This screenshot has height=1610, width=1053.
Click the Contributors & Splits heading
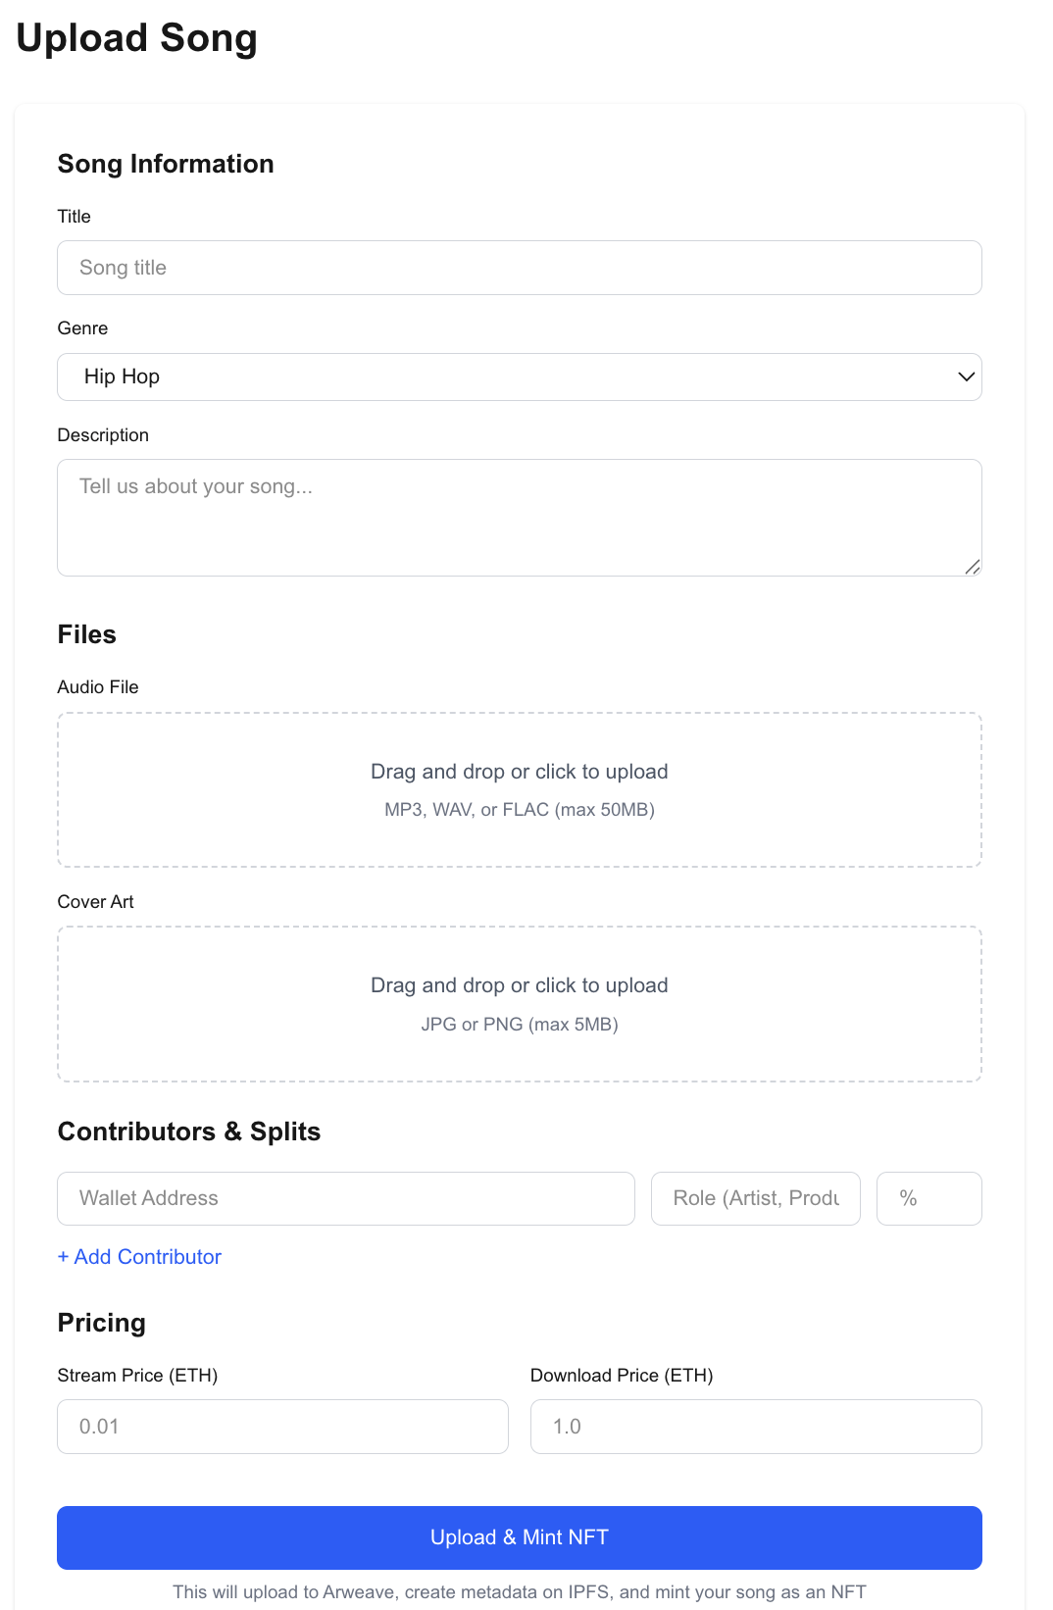[x=189, y=1132]
